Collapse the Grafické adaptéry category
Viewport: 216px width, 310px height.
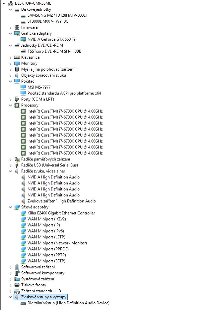point(10,33)
